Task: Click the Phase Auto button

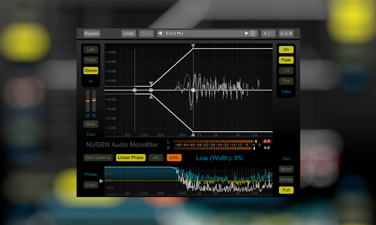Action: click(91, 185)
